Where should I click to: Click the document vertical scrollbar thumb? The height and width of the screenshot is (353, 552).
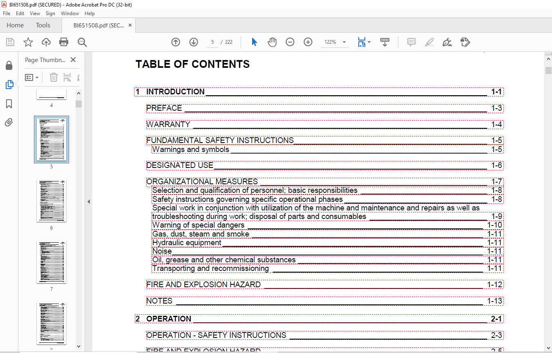point(548,70)
